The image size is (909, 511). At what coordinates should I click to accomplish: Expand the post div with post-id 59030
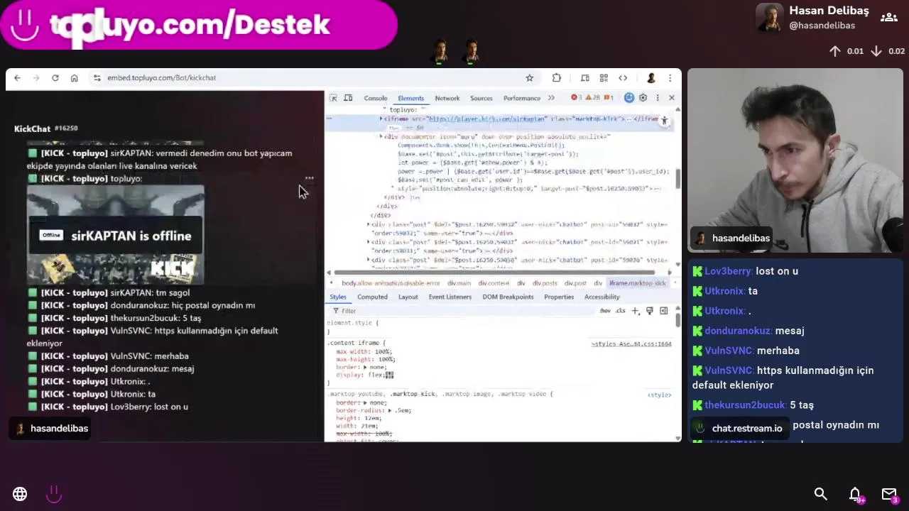click(x=368, y=260)
